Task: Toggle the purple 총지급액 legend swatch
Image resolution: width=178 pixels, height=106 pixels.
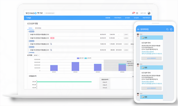Action: tap(78, 58)
